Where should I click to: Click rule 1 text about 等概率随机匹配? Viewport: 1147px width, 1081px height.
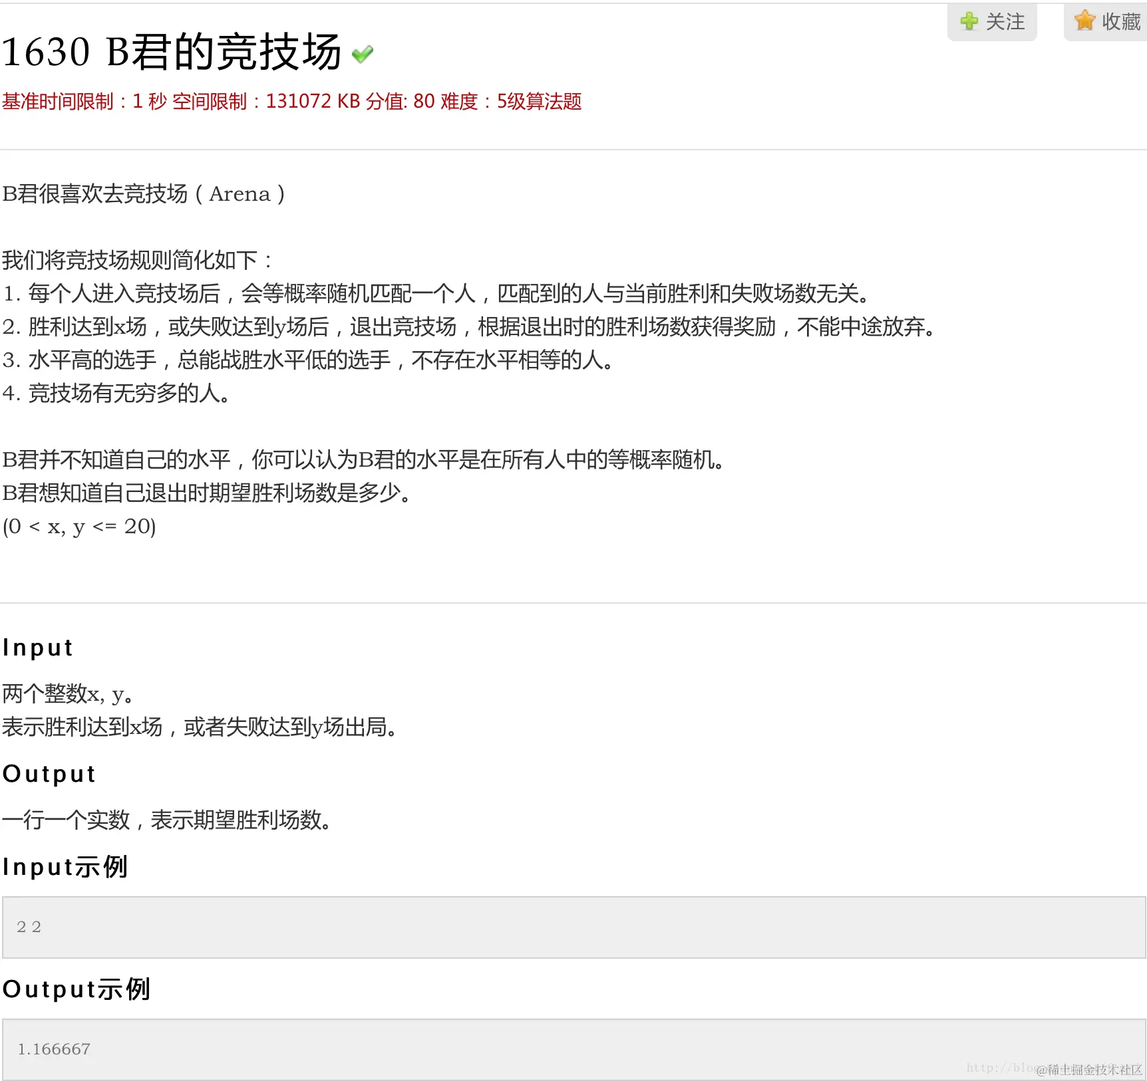pos(436,293)
